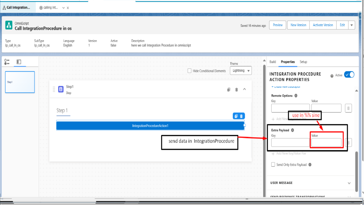Delete the Extra Payload key/value row
Viewport: 364px width, 205px height.
coord(348,142)
